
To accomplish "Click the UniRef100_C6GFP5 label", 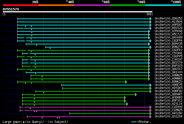I will point(168,57).
